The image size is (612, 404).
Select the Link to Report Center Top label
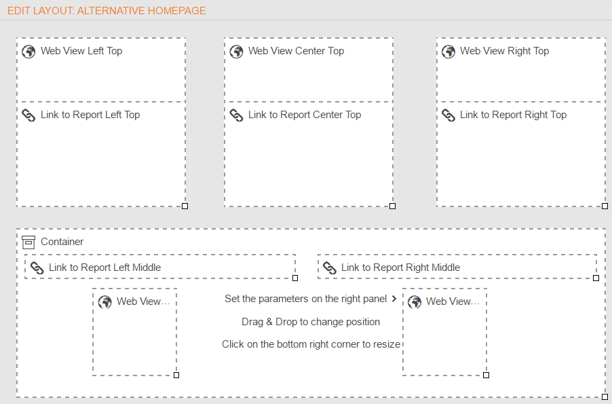[x=305, y=115]
